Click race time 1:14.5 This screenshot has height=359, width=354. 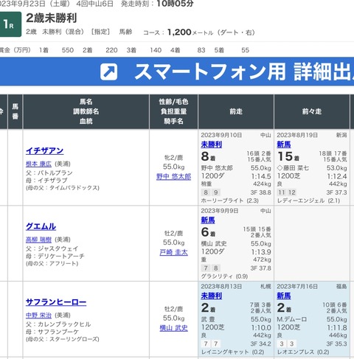(261, 176)
